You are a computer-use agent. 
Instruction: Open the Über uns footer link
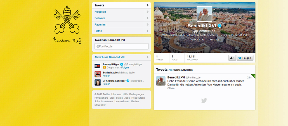[x=116, y=94]
